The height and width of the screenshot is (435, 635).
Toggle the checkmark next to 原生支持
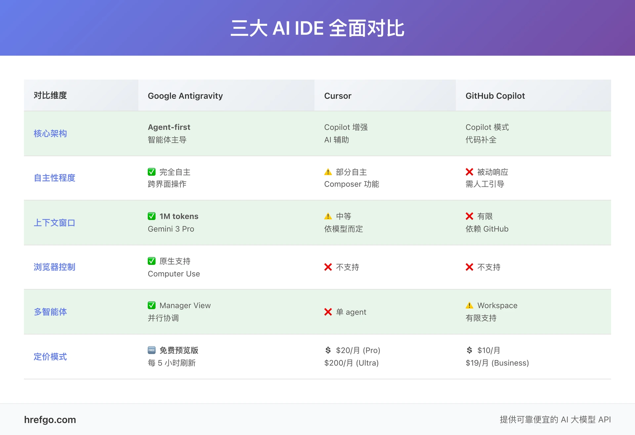coord(151,261)
